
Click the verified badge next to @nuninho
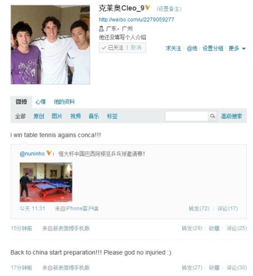[x=48, y=153]
